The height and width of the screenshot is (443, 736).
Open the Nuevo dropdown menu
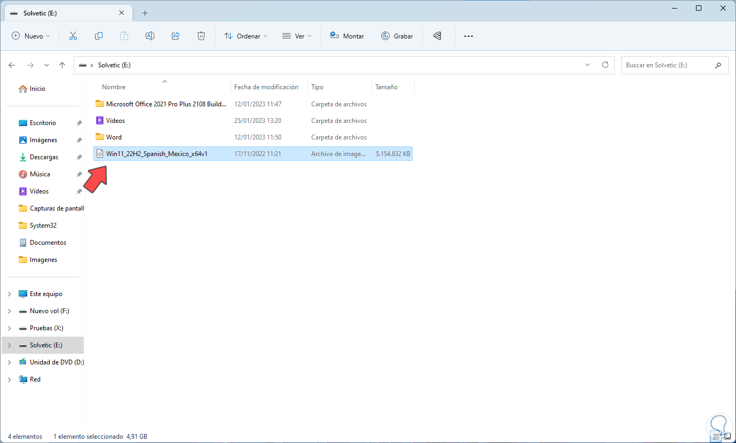coord(31,36)
